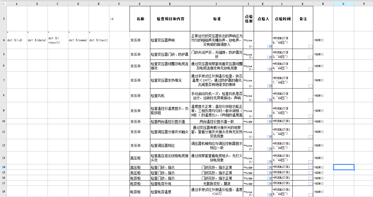Click the orange id cell in column F
The height and width of the screenshot is (197, 373).
[119, 19]
